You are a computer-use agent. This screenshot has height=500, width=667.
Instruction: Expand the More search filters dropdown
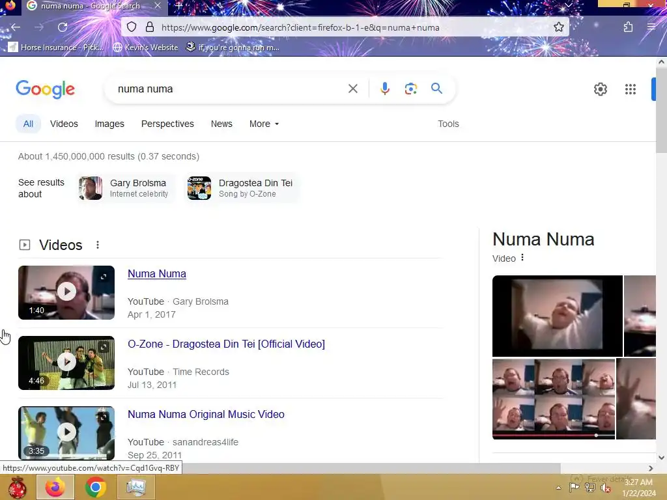(264, 124)
